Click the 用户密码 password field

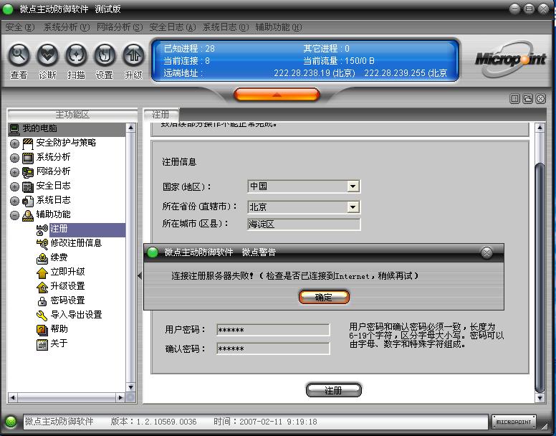tap(273, 330)
